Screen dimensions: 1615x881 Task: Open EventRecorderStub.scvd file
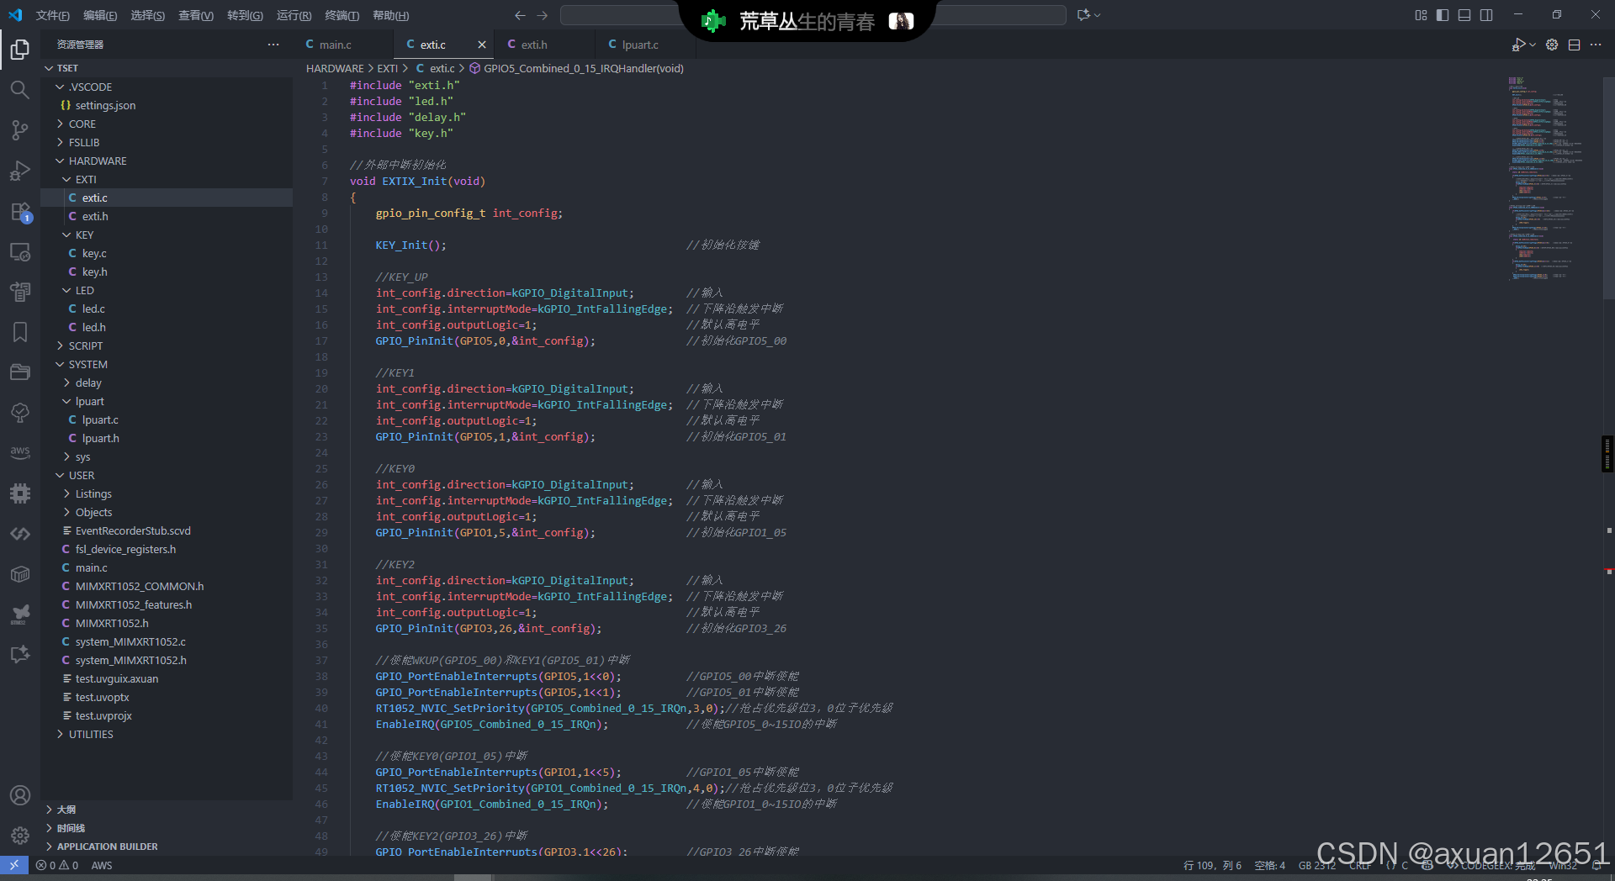[167, 530]
